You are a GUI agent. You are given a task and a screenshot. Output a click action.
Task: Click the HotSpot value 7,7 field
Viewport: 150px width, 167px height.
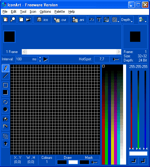(102, 59)
